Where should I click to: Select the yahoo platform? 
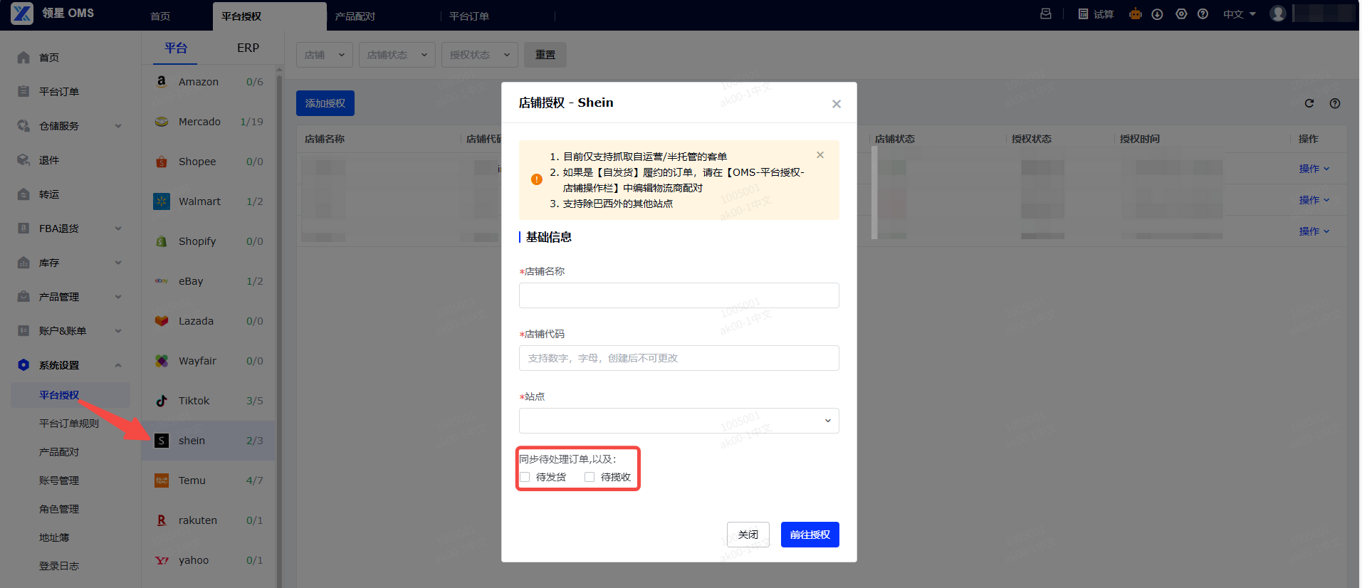(208, 560)
